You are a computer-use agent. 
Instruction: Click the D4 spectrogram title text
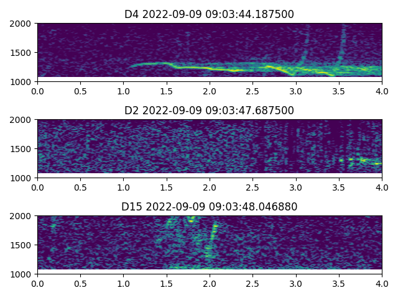pyautogui.click(x=209, y=14)
